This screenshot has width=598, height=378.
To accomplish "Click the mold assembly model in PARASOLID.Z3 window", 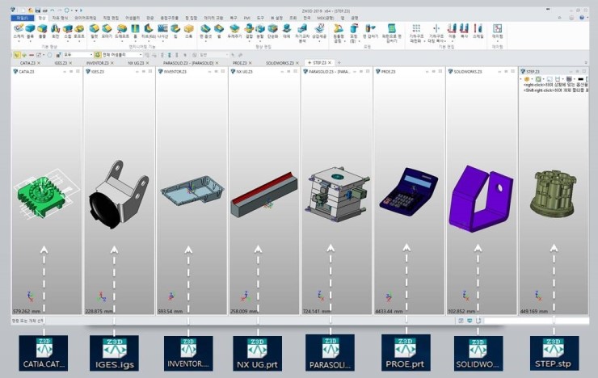I will pyautogui.click(x=337, y=195).
